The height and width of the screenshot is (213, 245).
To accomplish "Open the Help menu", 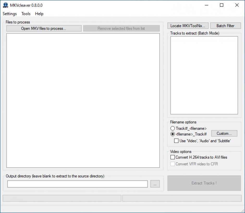I will click(x=39, y=14).
